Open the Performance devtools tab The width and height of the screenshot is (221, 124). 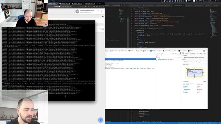click(123, 51)
